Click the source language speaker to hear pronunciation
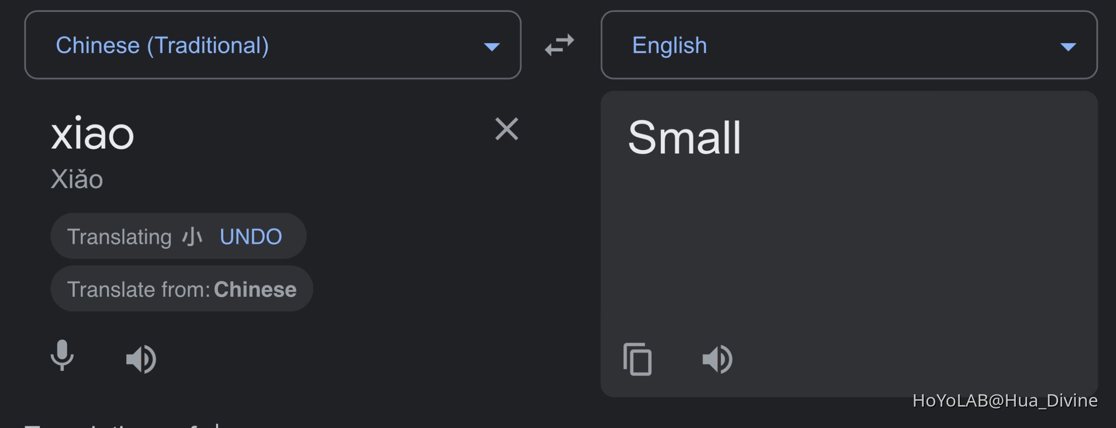 tap(141, 358)
